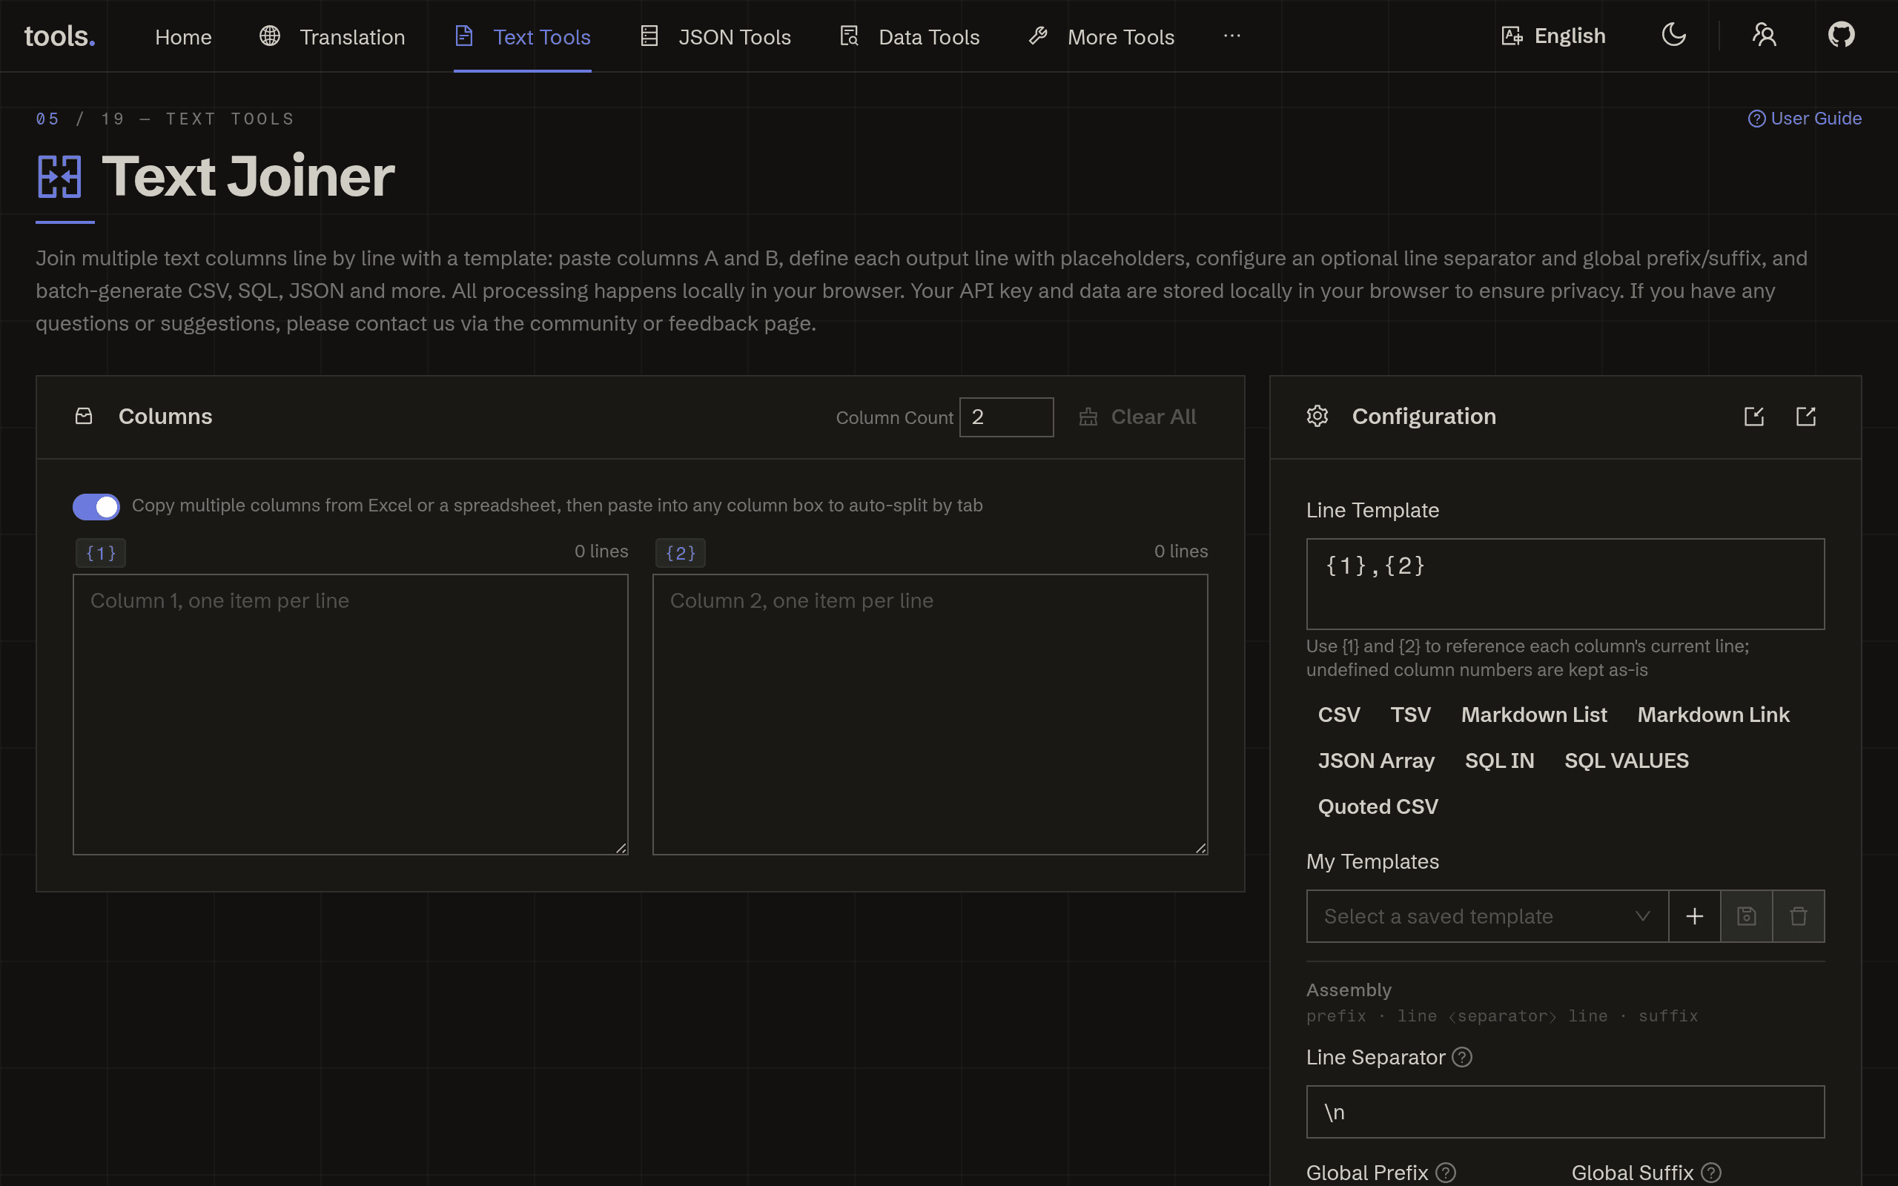Apply the Quoted CSV preset

coord(1378,806)
